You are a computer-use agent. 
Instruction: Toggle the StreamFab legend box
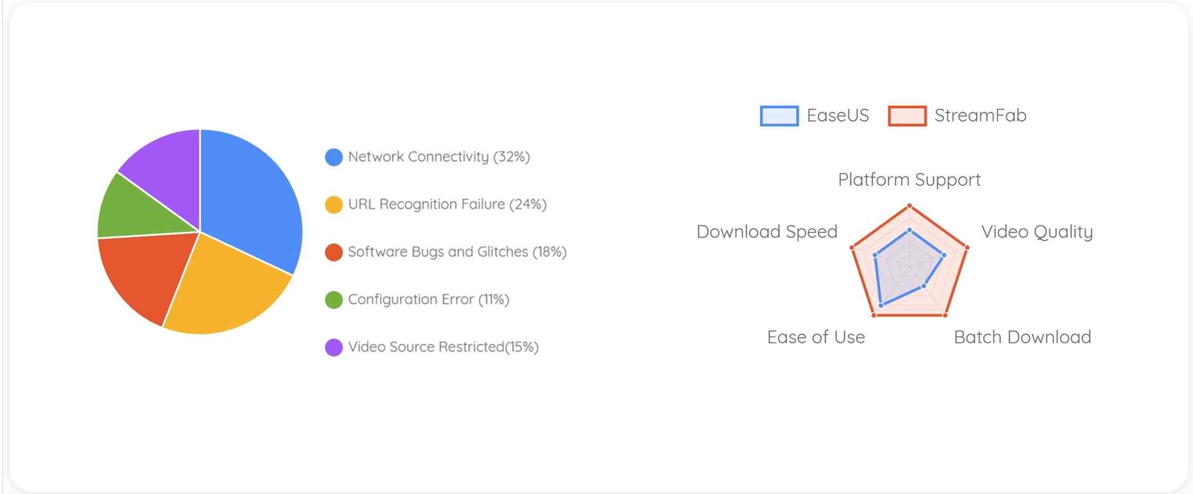[x=907, y=116]
